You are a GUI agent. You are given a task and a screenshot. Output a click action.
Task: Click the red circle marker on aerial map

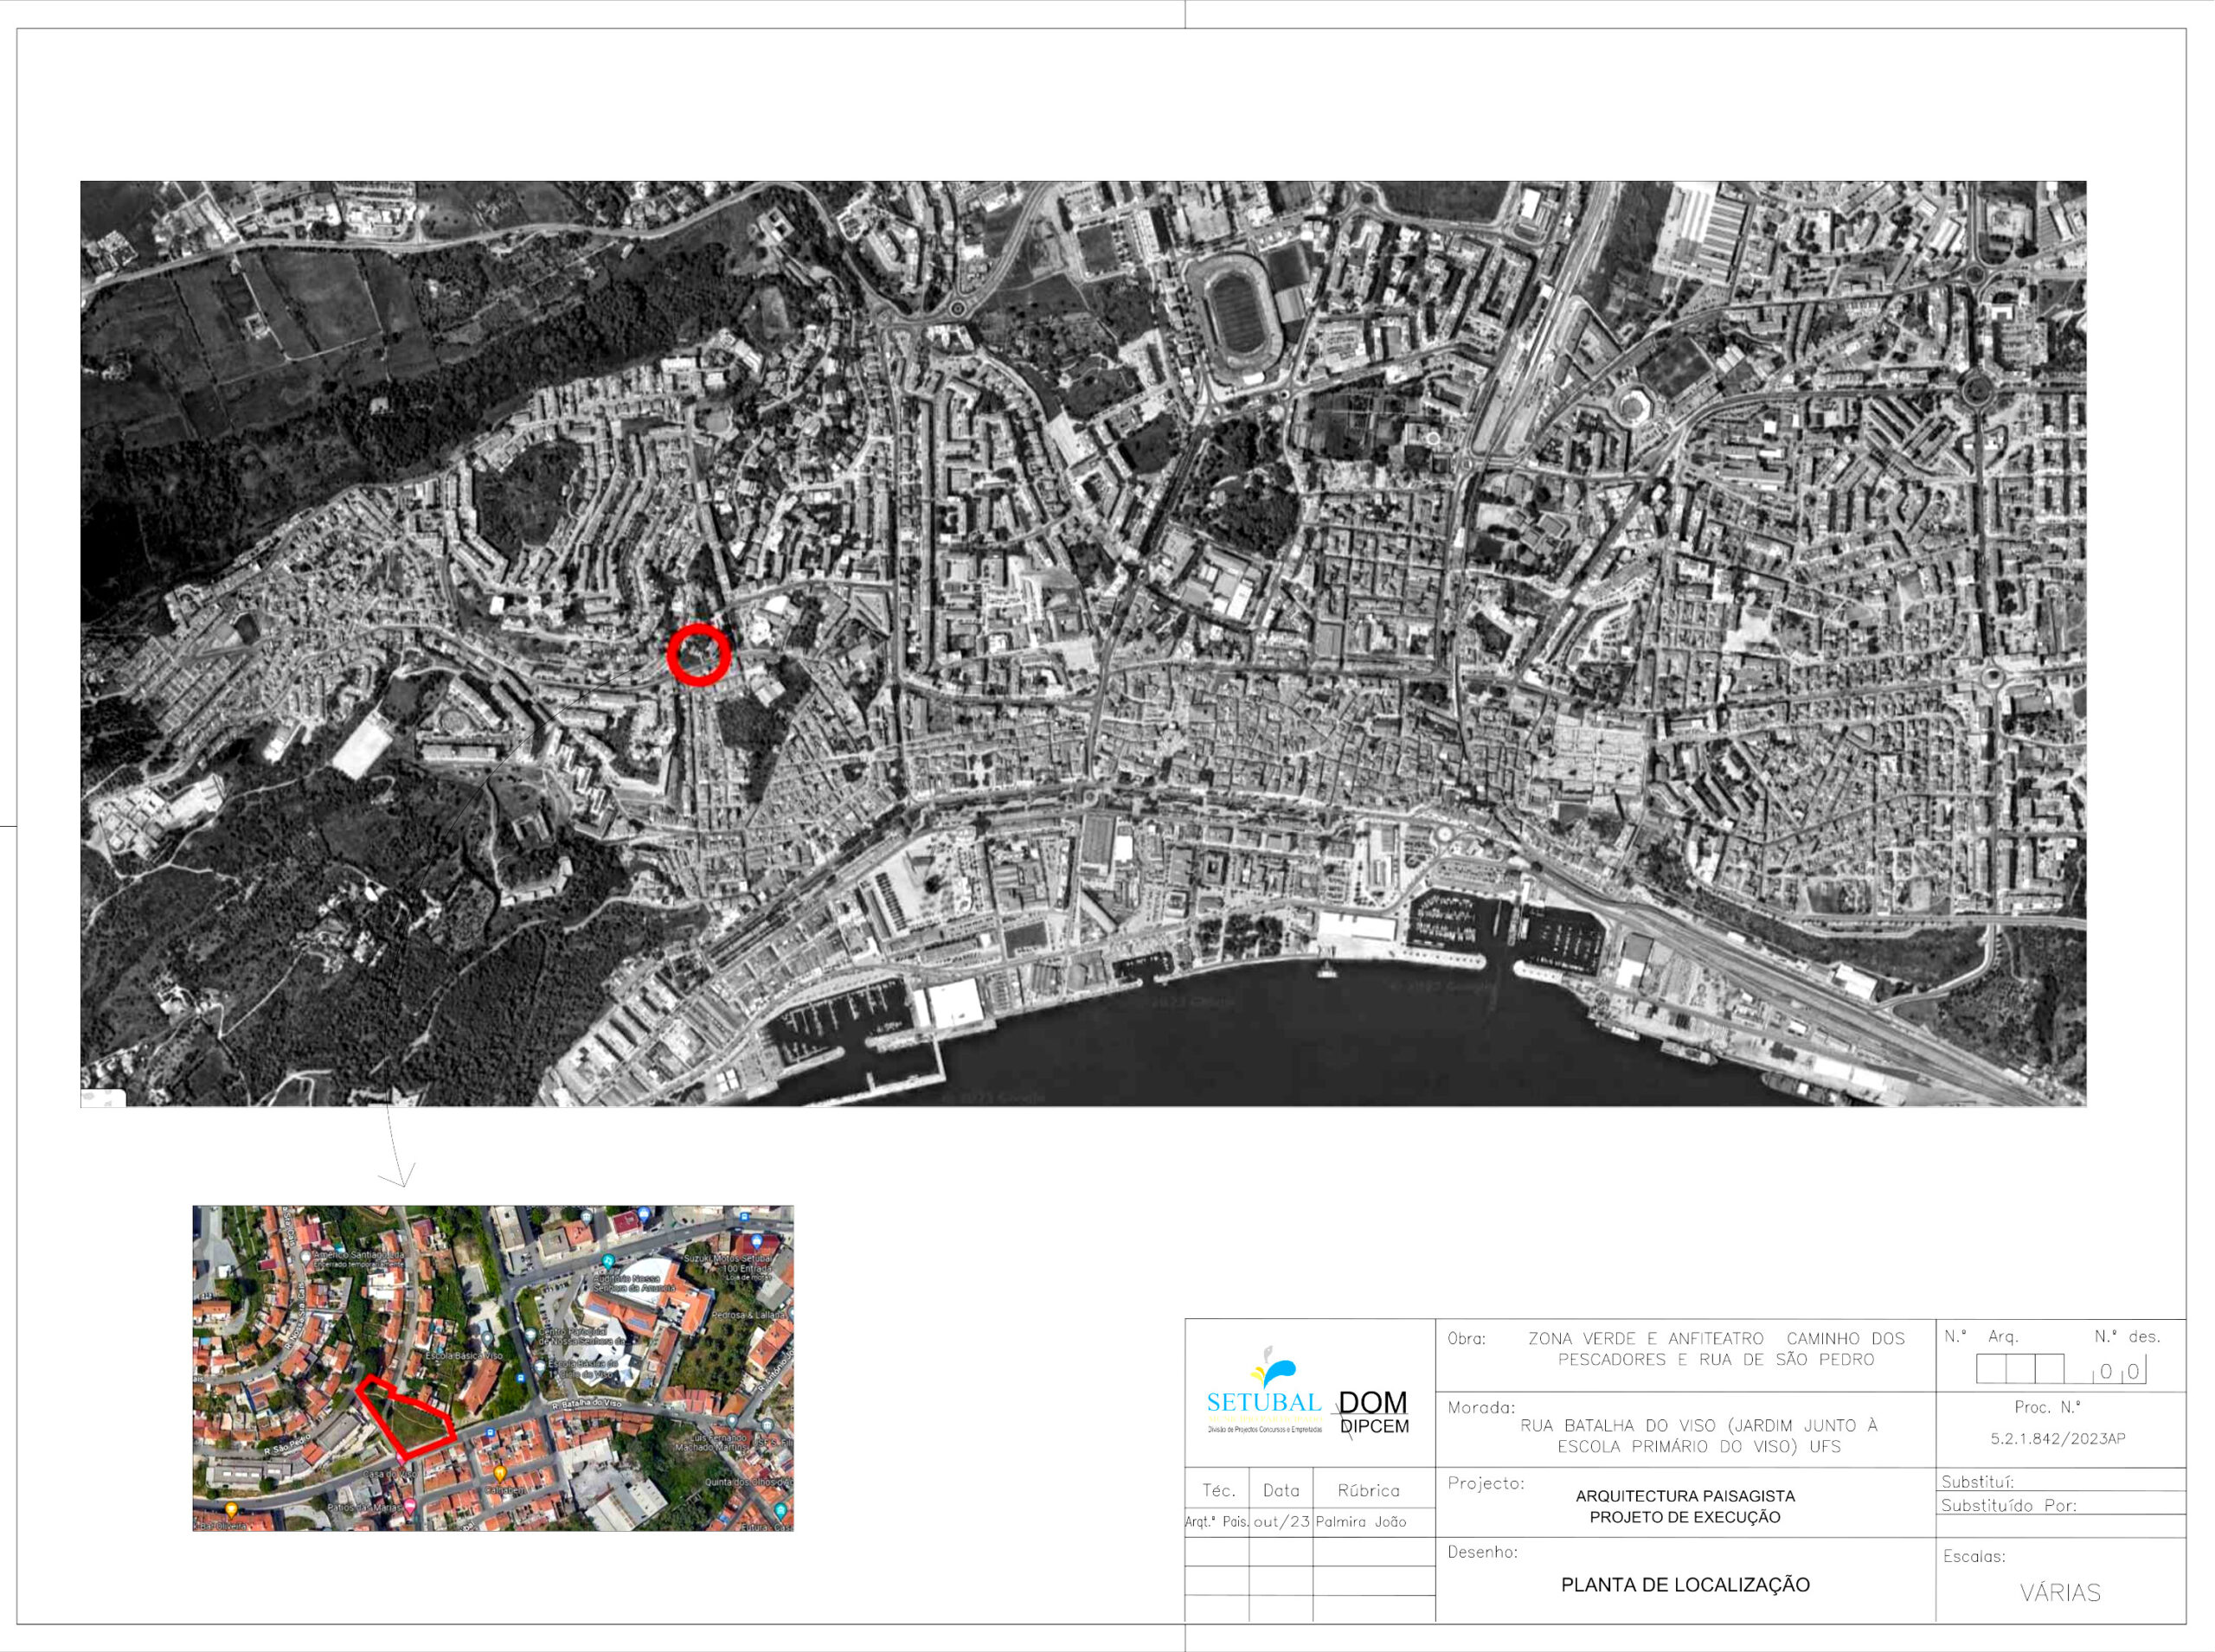[x=698, y=654]
